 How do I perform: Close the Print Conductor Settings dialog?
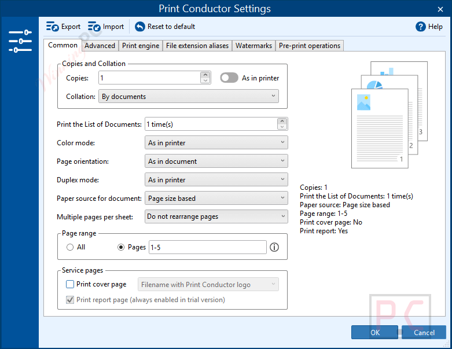[x=440, y=9]
